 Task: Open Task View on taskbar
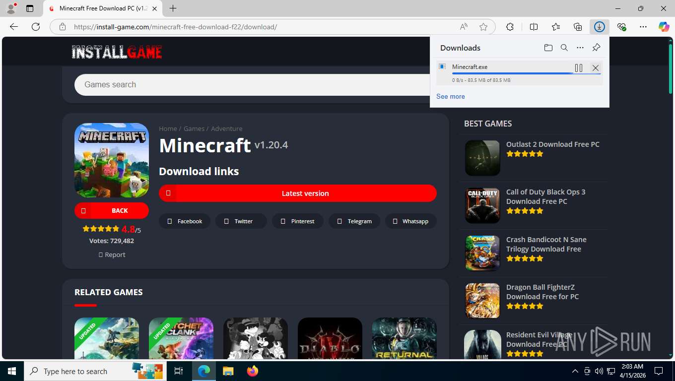(x=179, y=371)
